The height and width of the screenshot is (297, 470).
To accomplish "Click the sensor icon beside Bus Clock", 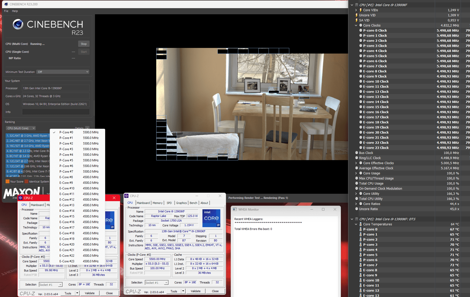I will tap(357, 153).
